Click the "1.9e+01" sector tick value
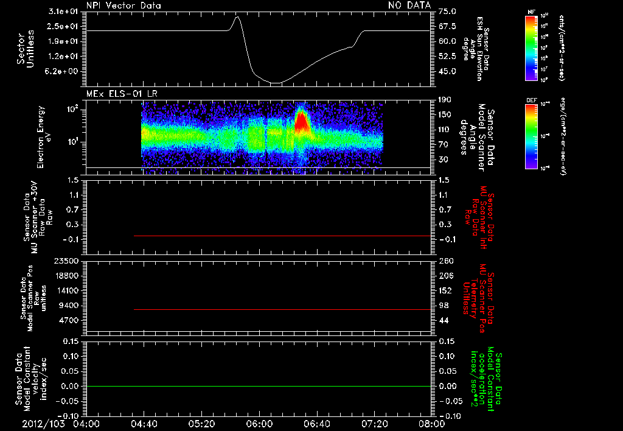 pos(63,41)
